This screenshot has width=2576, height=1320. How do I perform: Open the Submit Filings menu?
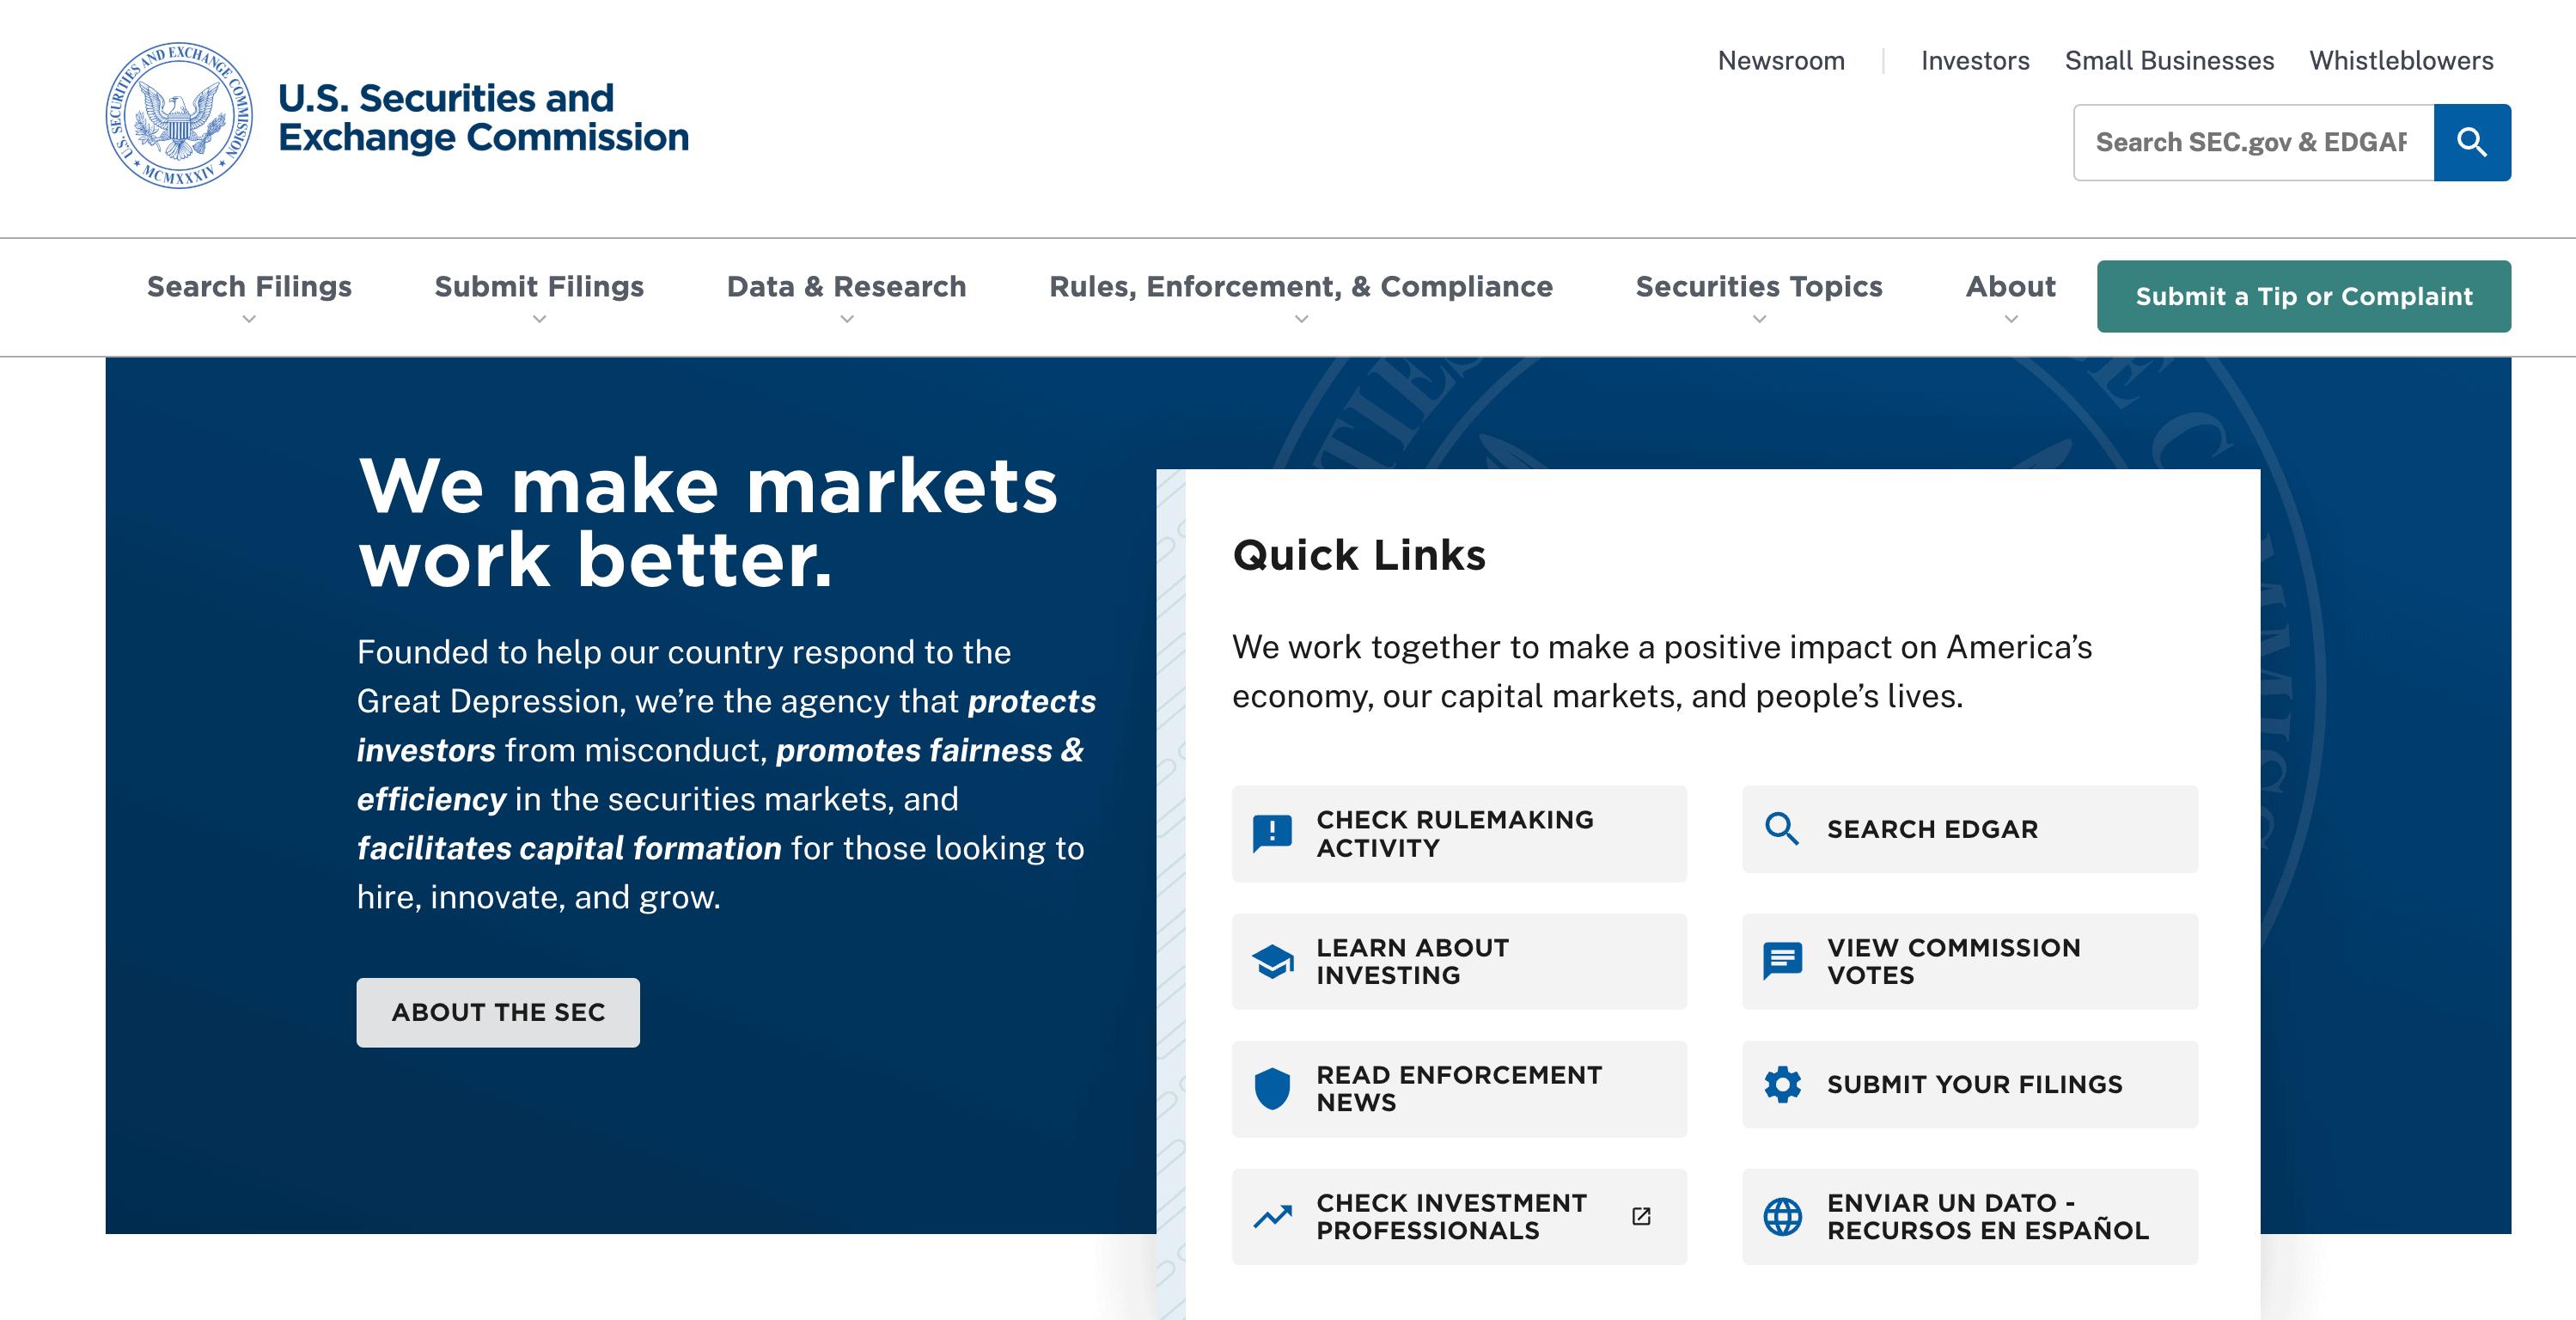539,287
